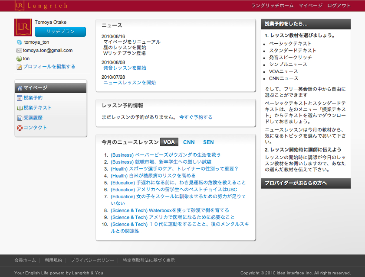Expand the プロバイダーがぷららの方へ panel header

pyautogui.click(x=306, y=183)
